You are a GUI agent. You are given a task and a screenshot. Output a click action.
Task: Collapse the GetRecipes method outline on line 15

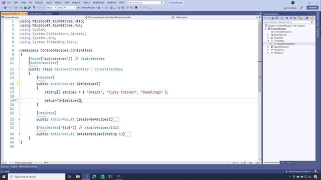19,84
